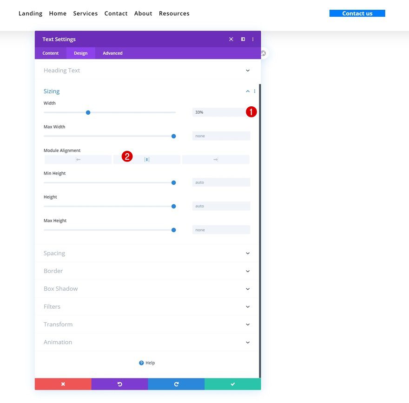Select left Module Alignment
The image size is (409, 403).
coord(78,159)
